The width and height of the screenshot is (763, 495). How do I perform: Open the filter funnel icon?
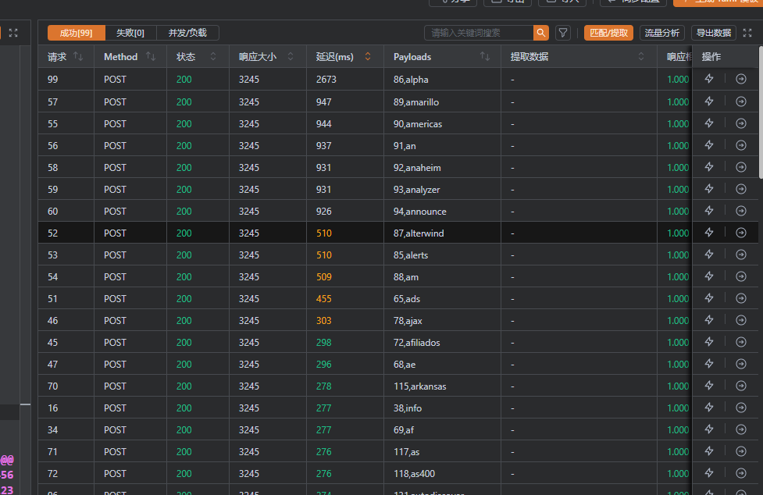click(562, 33)
